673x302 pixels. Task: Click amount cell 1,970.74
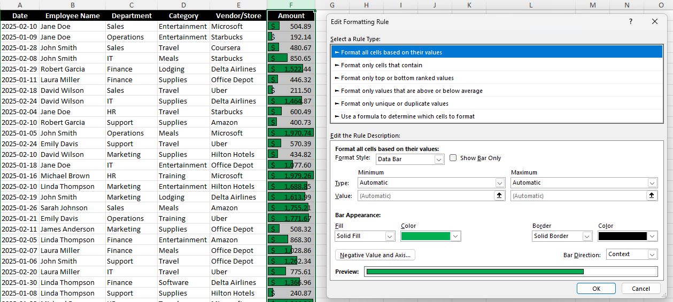[x=291, y=133]
